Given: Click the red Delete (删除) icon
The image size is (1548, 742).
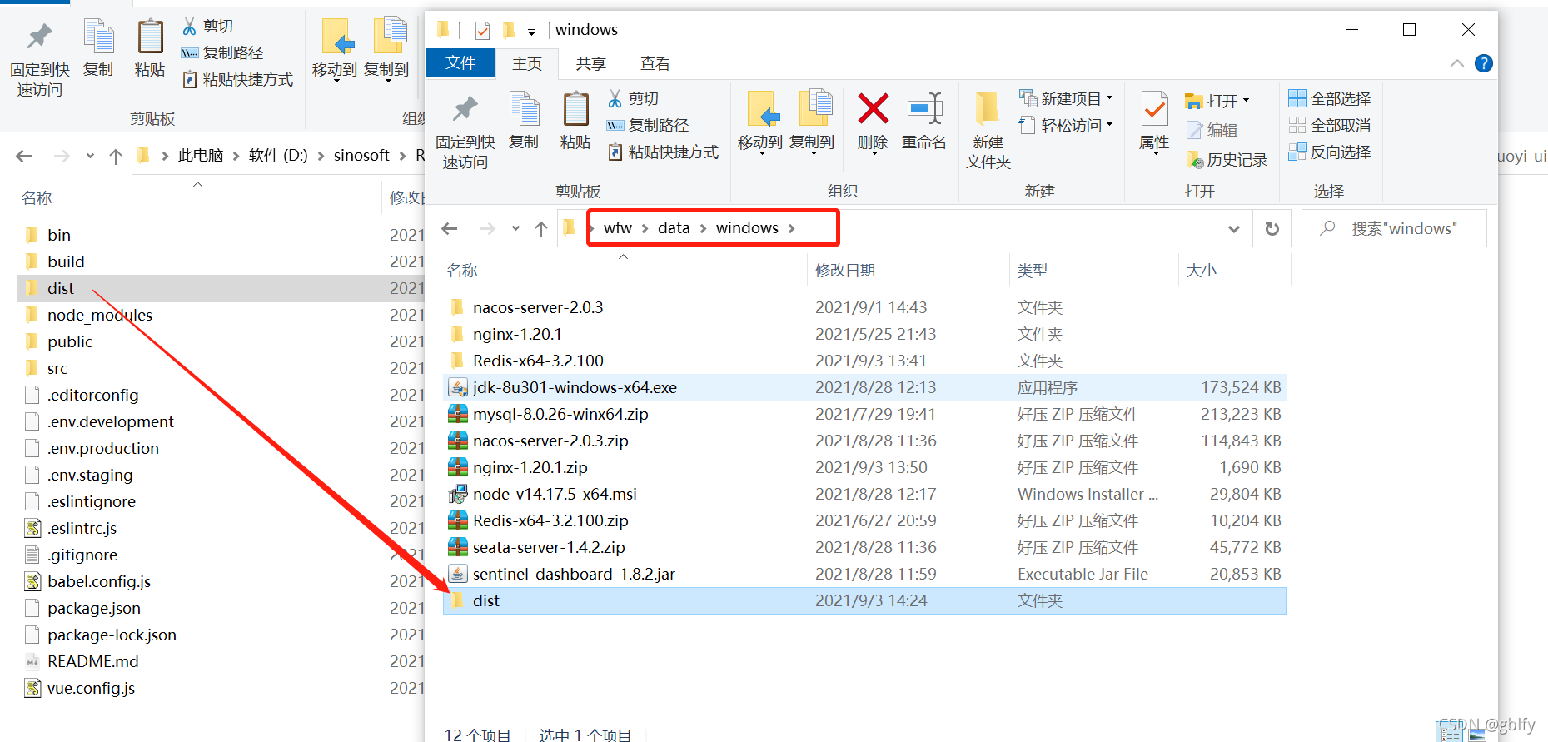Looking at the screenshot, I should click(x=873, y=109).
